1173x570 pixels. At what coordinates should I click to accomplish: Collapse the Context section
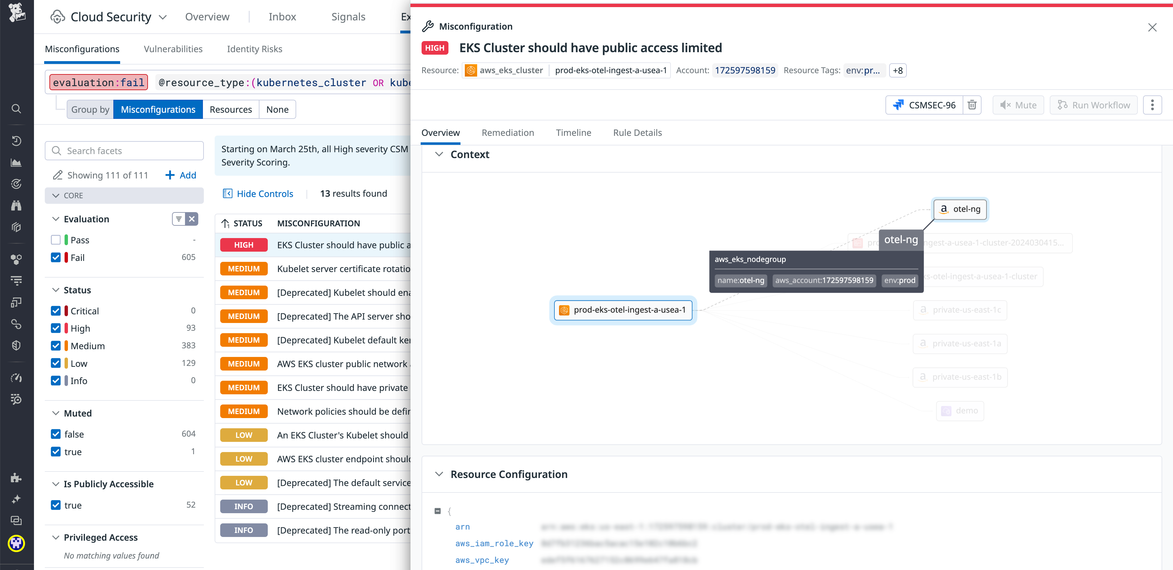[x=439, y=154]
